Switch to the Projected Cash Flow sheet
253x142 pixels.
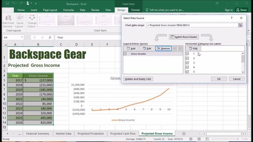click(x=123, y=134)
